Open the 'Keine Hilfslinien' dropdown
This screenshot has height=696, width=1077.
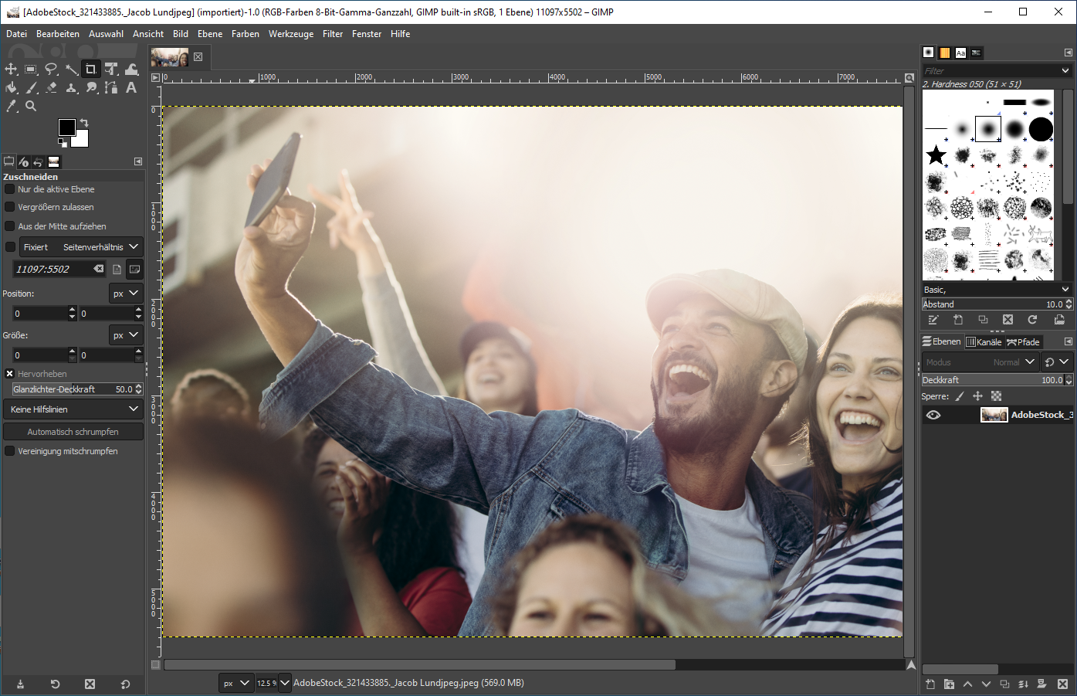click(73, 409)
